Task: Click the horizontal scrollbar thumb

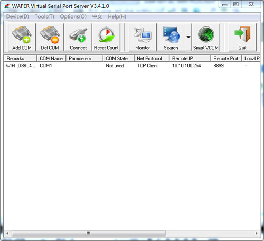Action: click(89, 233)
